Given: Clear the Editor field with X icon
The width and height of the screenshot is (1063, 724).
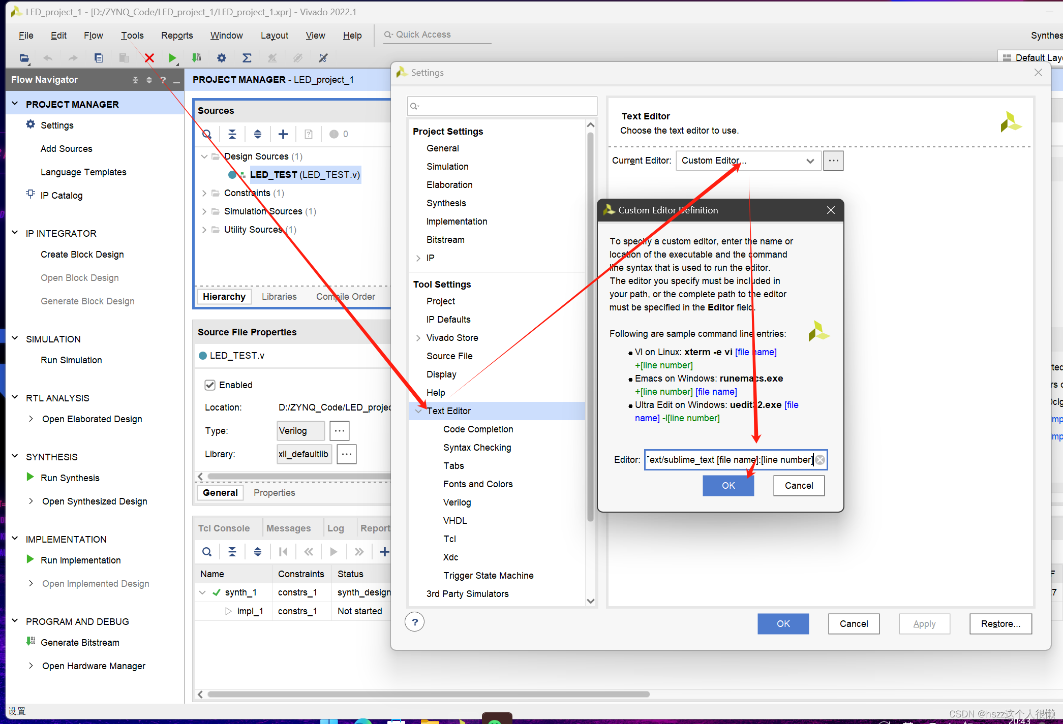Looking at the screenshot, I should pos(820,460).
